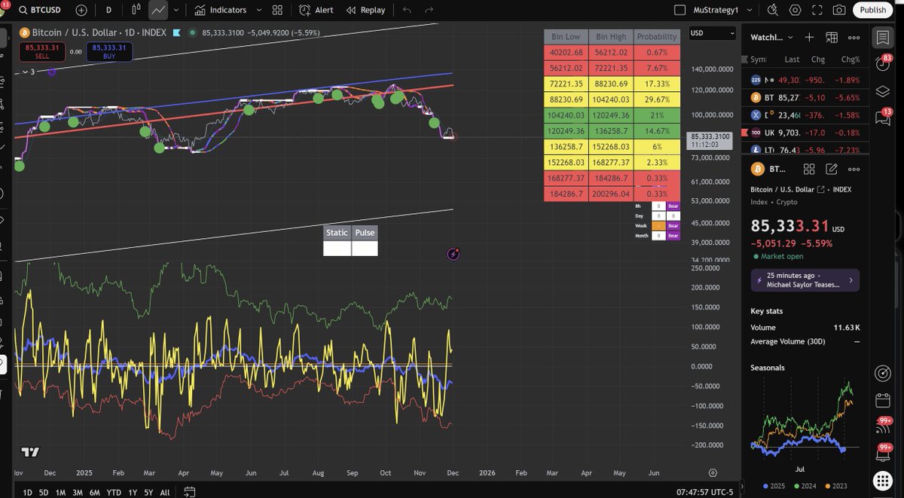Toggle the 2025 seasonals series legend
The width and height of the screenshot is (904, 498).
pos(774,485)
